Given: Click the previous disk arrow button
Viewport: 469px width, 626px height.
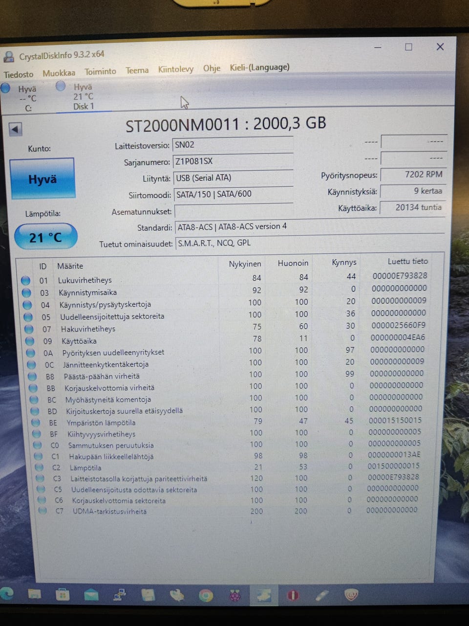Looking at the screenshot, I should coord(16,129).
